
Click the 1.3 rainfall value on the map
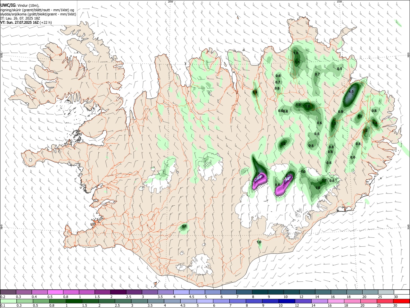[x=333, y=124]
